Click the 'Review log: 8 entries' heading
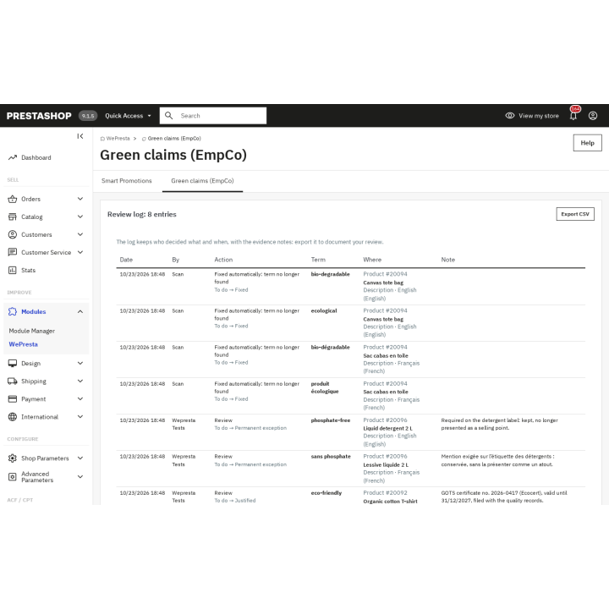 pyautogui.click(x=142, y=214)
